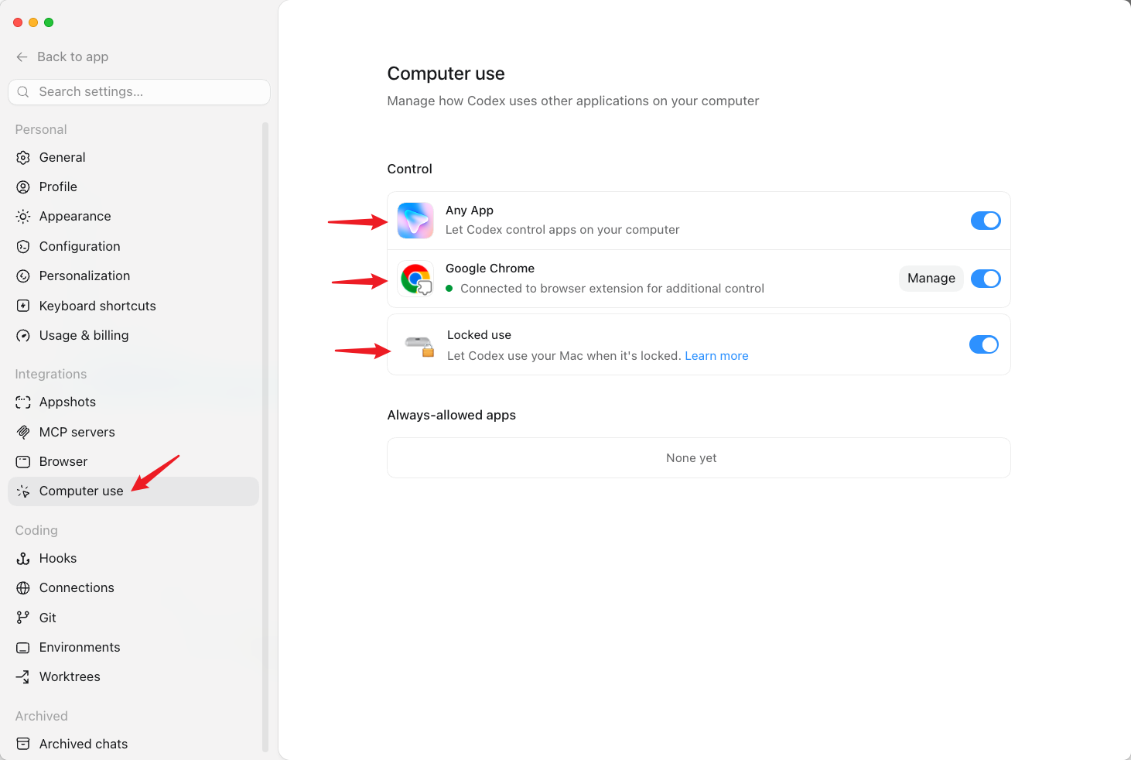Turn off the Google Chrome toggle
The height and width of the screenshot is (760, 1131).
coord(986,279)
